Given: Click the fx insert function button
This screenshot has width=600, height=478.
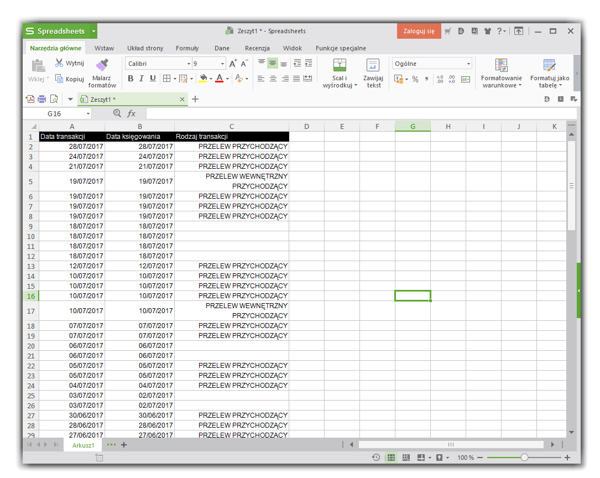Looking at the screenshot, I should [131, 113].
